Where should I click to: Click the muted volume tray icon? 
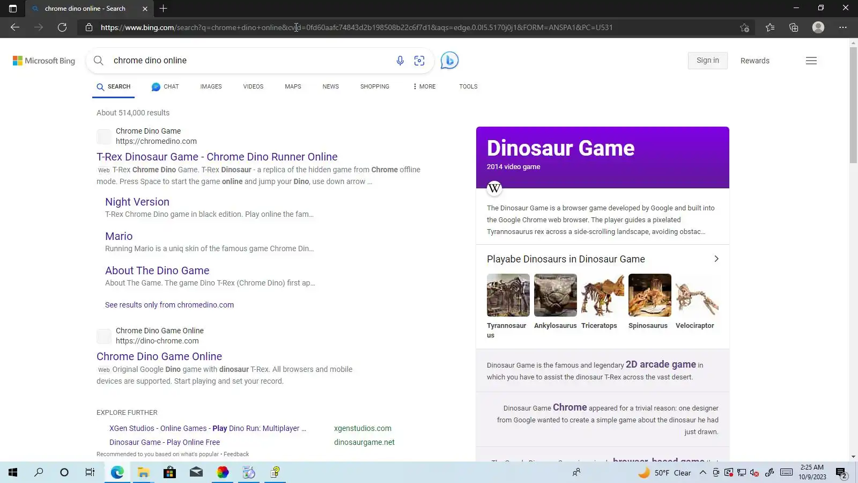pyautogui.click(x=755, y=473)
